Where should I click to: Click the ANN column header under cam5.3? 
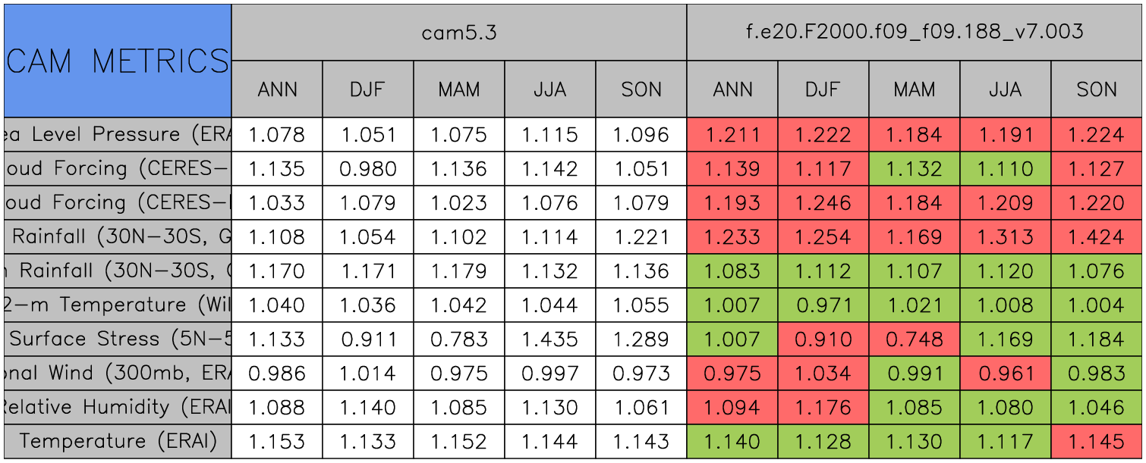click(x=277, y=89)
